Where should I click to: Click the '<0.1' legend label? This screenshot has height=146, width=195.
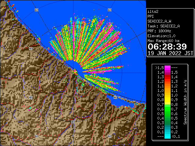(175, 137)
